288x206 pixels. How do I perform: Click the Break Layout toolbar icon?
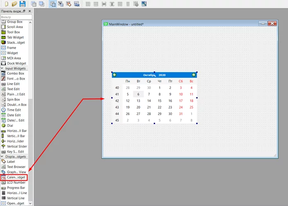136,4
